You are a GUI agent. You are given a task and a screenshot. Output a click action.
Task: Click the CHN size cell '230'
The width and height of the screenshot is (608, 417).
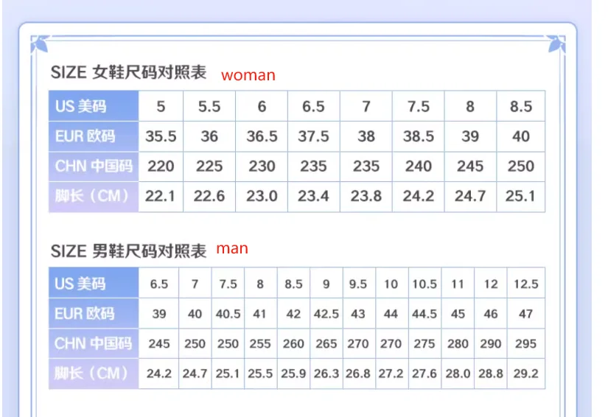pyautogui.click(x=262, y=167)
